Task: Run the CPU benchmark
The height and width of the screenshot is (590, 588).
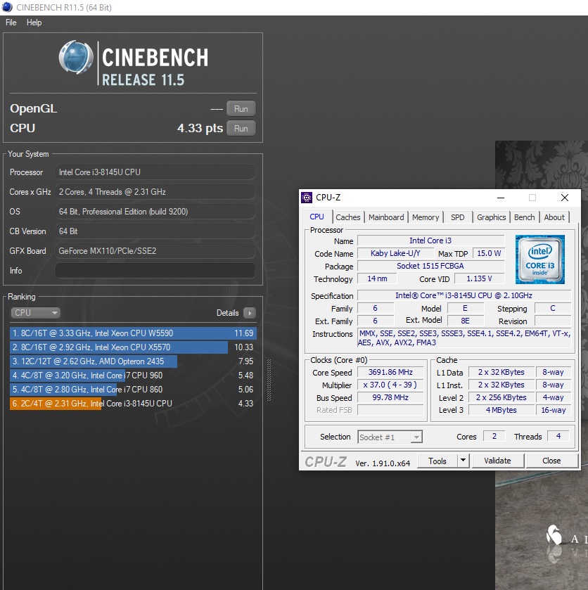Action: (241, 128)
